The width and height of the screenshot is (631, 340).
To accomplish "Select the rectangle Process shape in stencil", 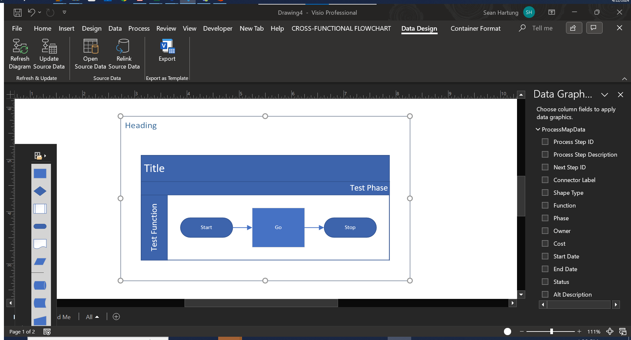I will (40, 174).
